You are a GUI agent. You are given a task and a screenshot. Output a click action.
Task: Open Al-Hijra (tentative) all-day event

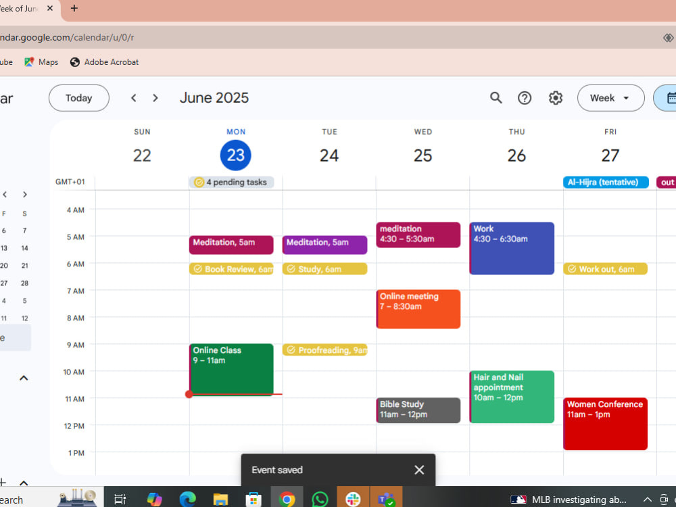tap(606, 182)
